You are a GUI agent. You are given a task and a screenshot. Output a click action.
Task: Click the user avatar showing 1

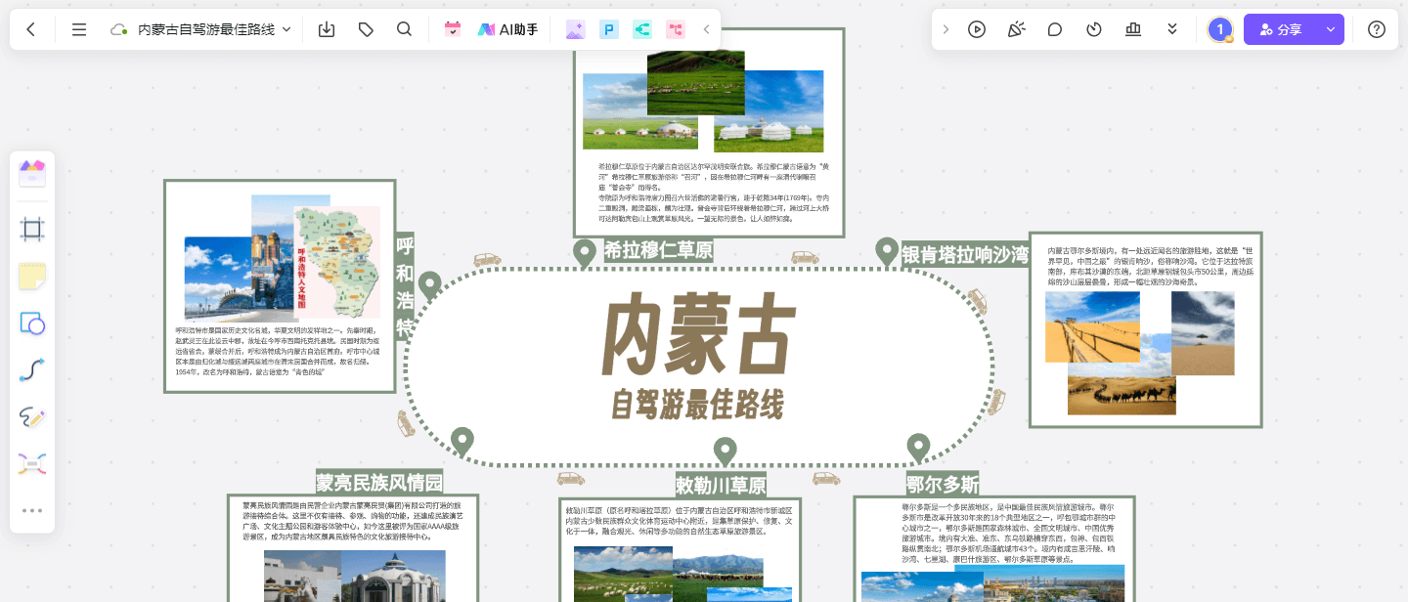(1219, 29)
